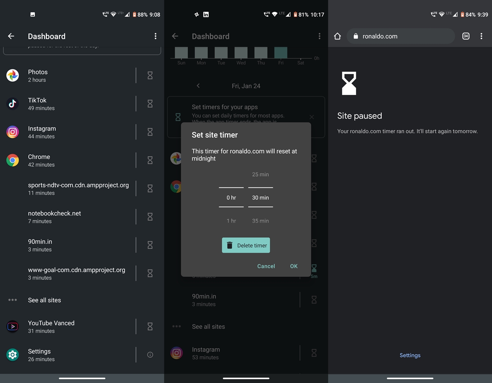Dismiss the Set timers for your apps card

[x=312, y=117]
